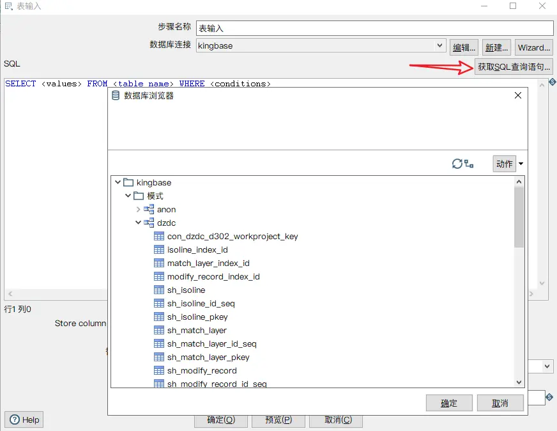Viewport: 557px width, 431px height.
Task: Collapse the 模式 folder node
Action: [128, 196]
